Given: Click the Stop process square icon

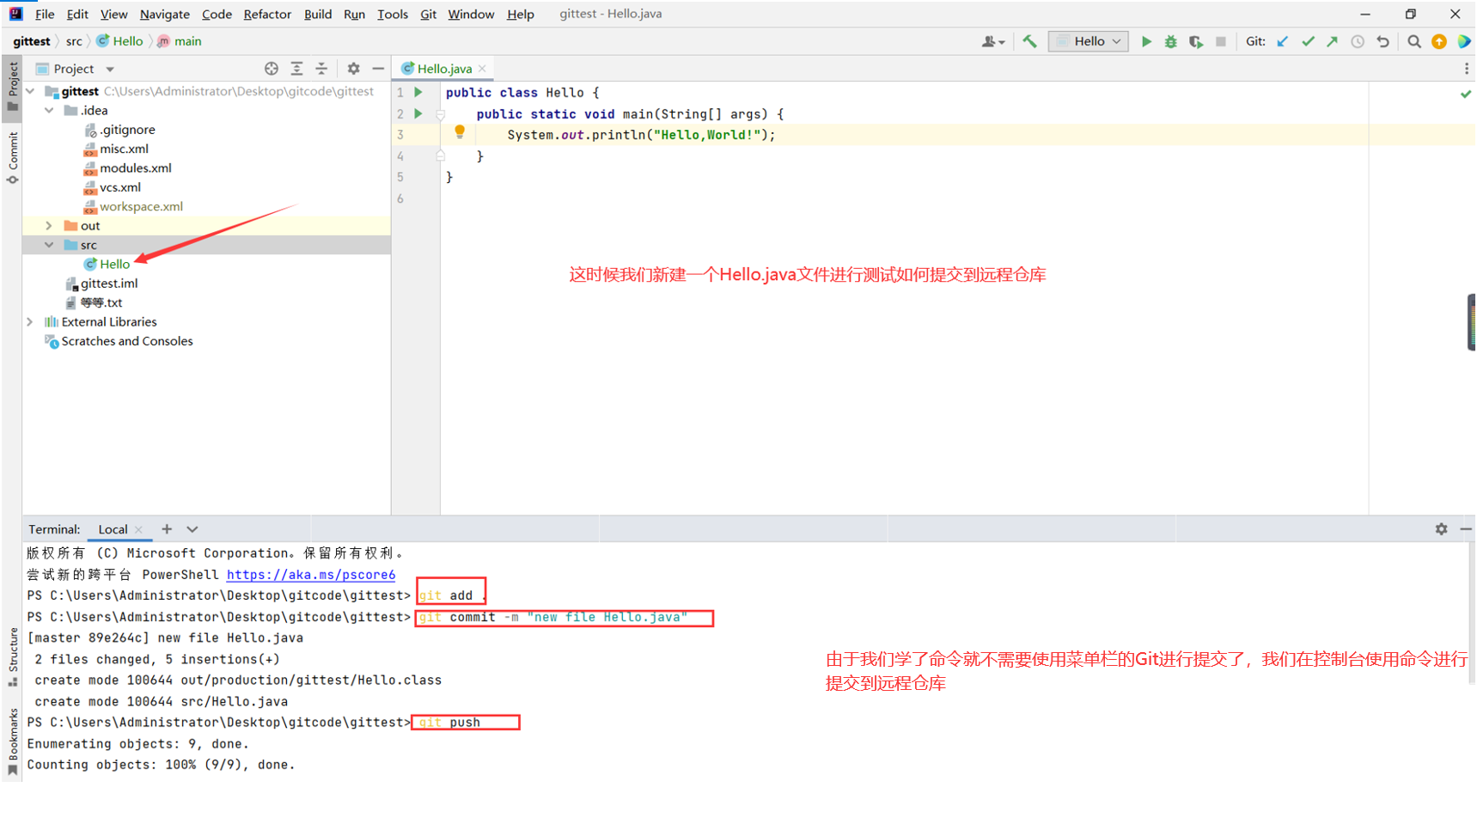Looking at the screenshot, I should [x=1220, y=41].
